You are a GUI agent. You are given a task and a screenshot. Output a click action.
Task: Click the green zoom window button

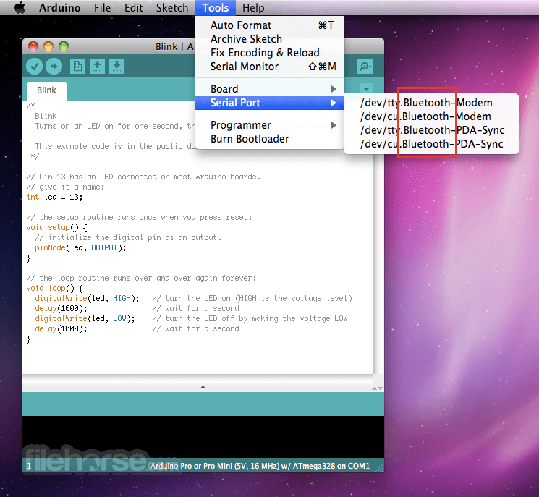pos(64,46)
